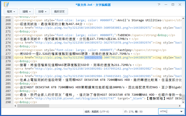Image resolution: width=186 pixels, height=116 pixels.
Task: Click the text 'Anvil's Storage Utilities'
Action: (139, 20)
